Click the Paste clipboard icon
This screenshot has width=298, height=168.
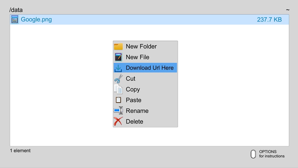pos(118,100)
